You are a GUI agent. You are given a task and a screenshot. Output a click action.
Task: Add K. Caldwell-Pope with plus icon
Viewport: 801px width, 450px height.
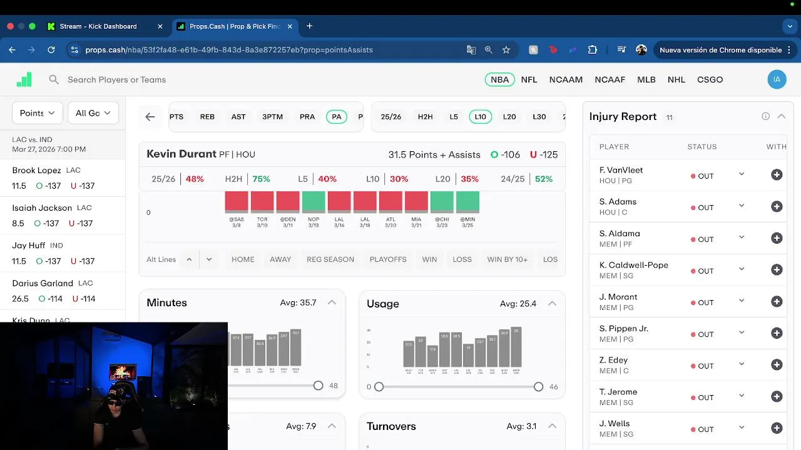click(777, 270)
